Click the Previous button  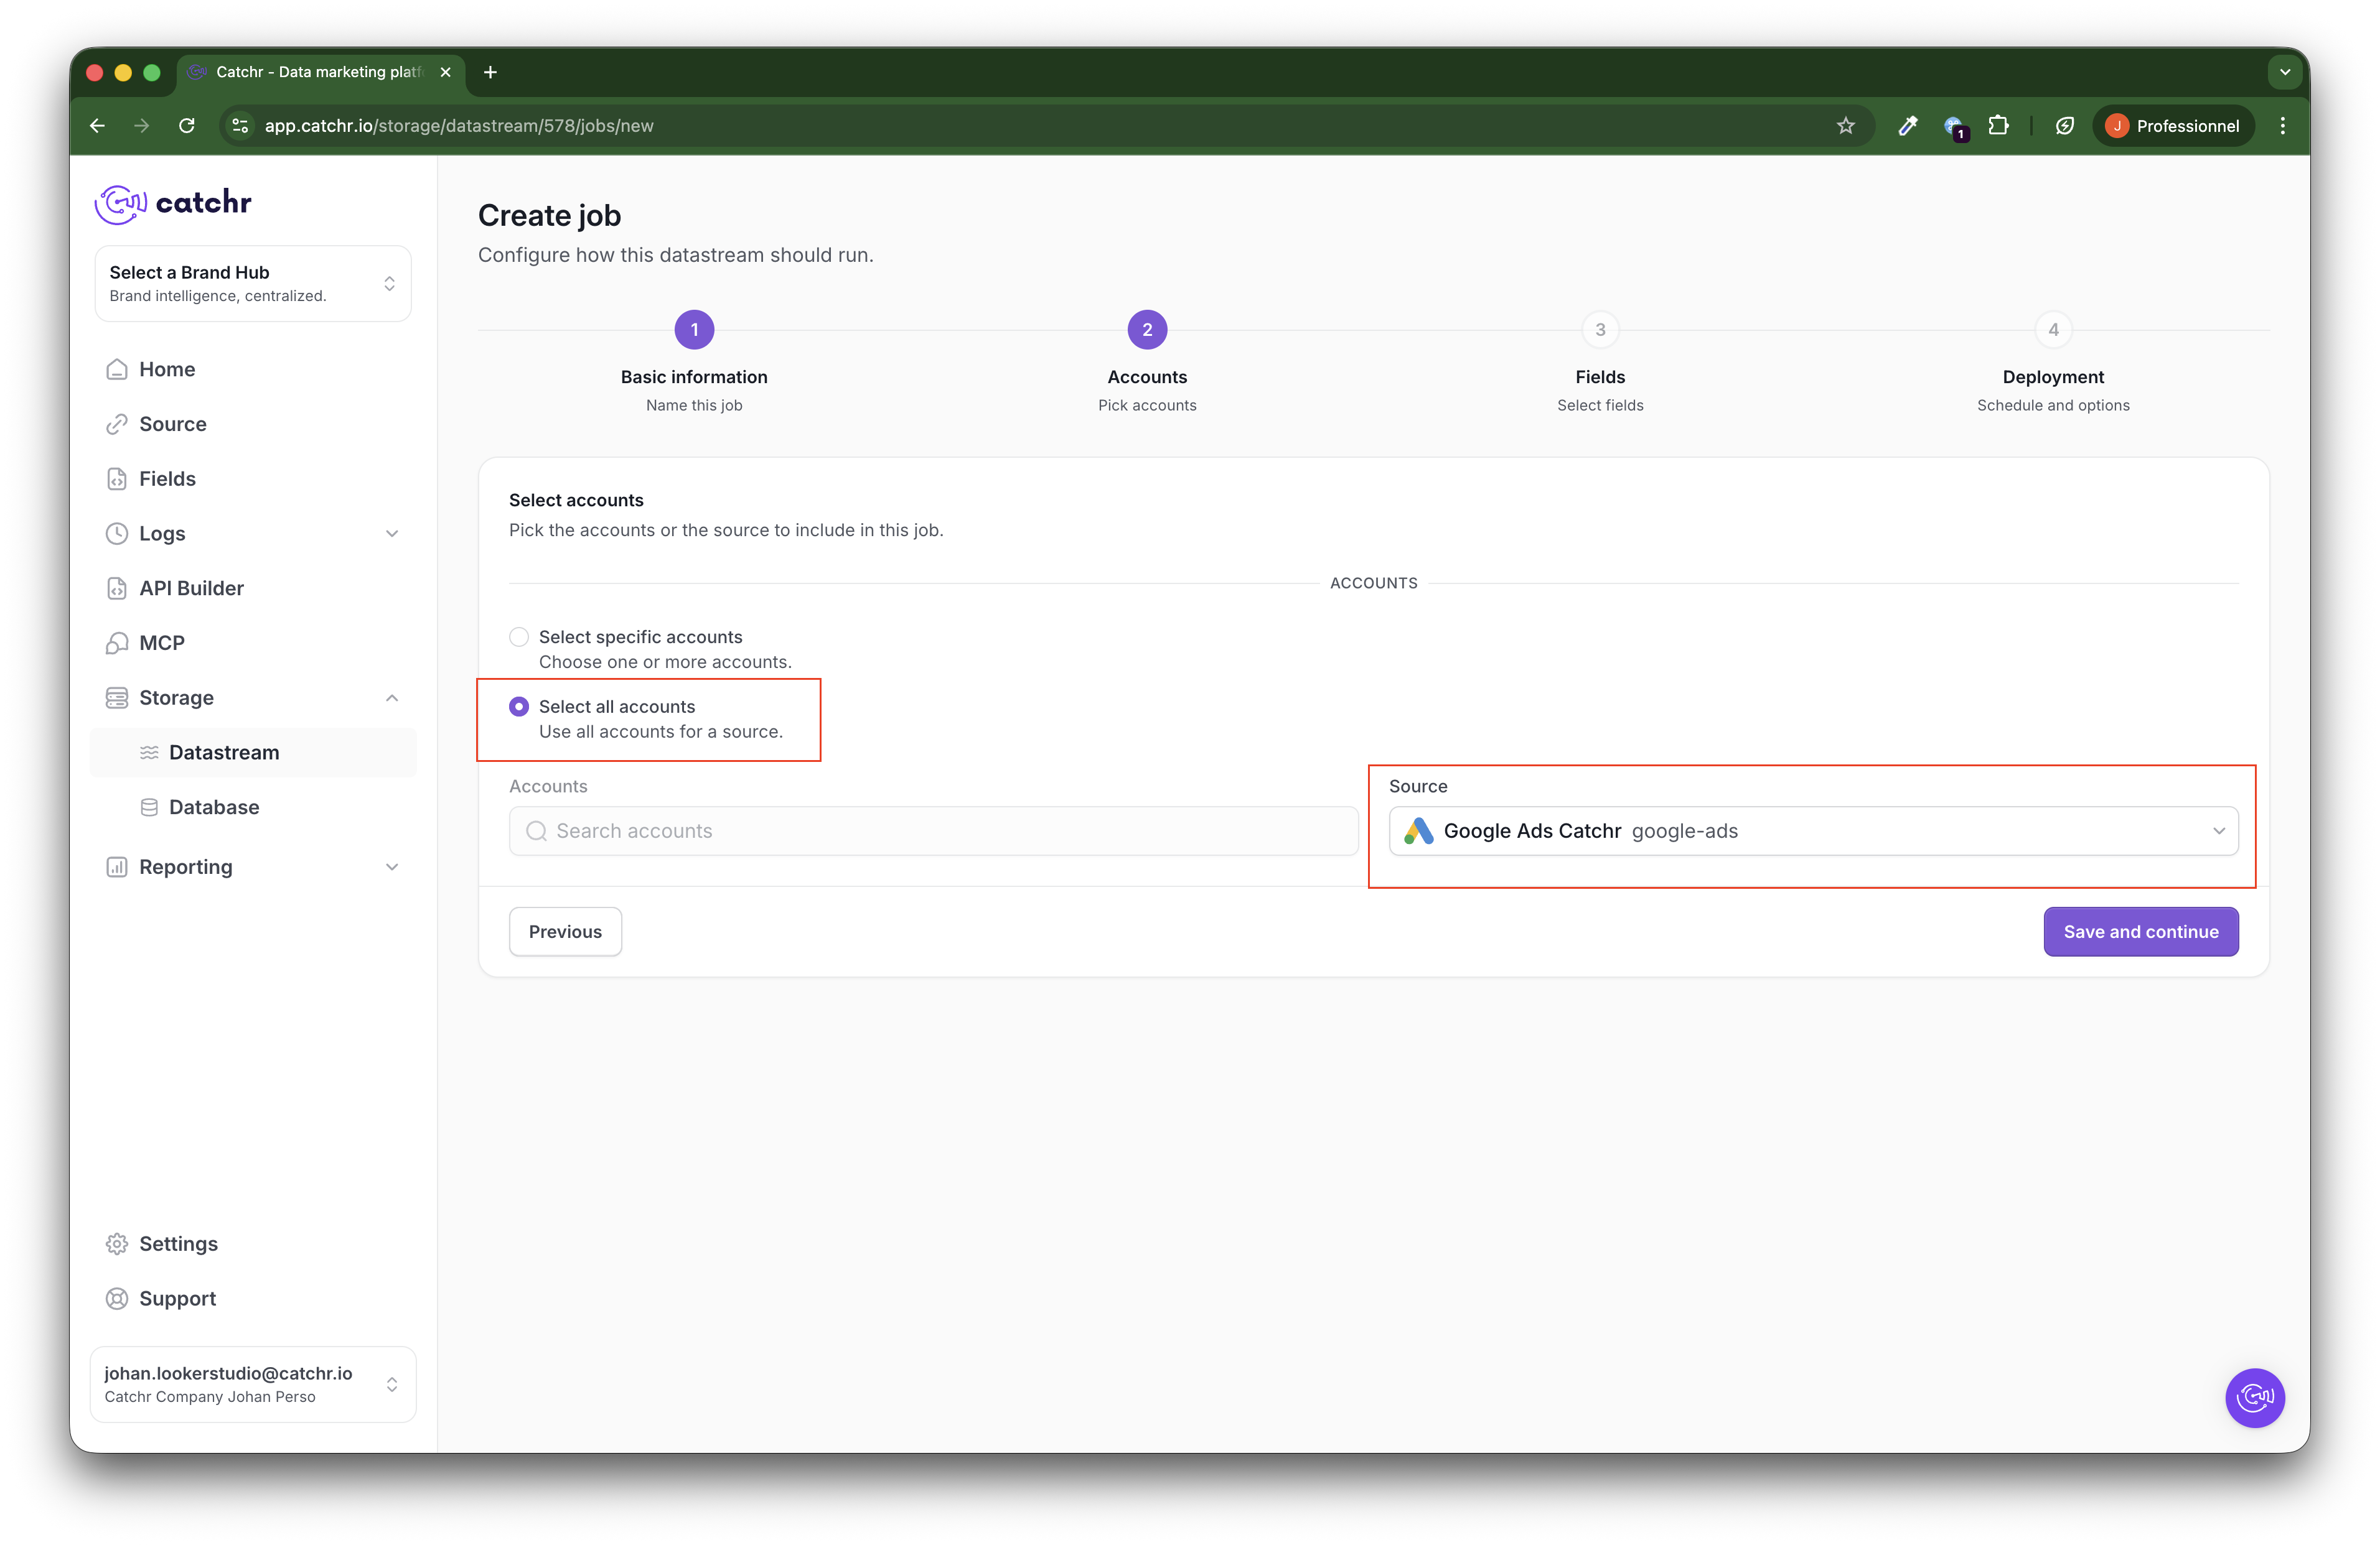pyautogui.click(x=565, y=931)
